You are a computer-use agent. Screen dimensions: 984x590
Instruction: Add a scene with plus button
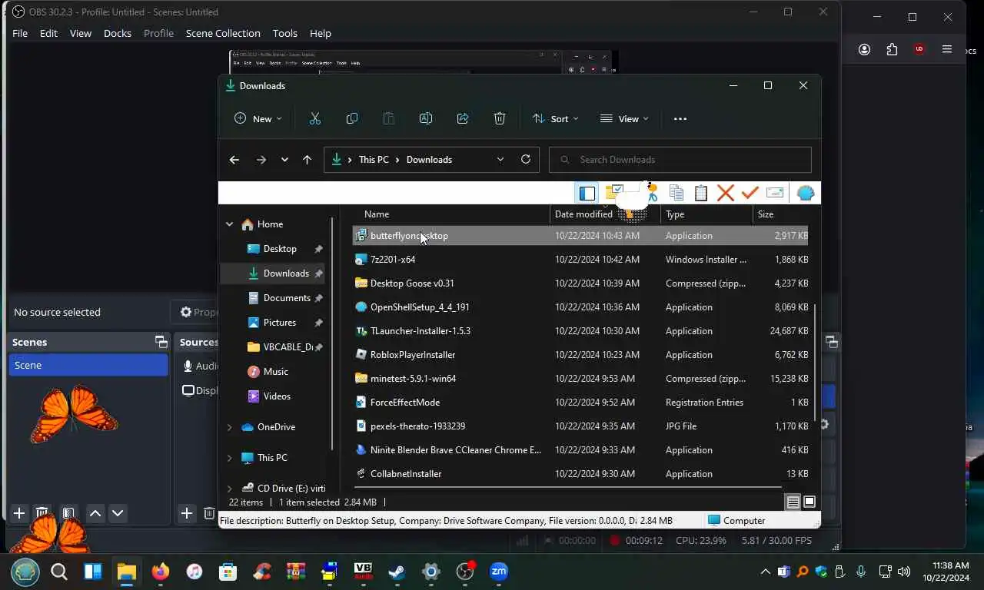pos(19,513)
